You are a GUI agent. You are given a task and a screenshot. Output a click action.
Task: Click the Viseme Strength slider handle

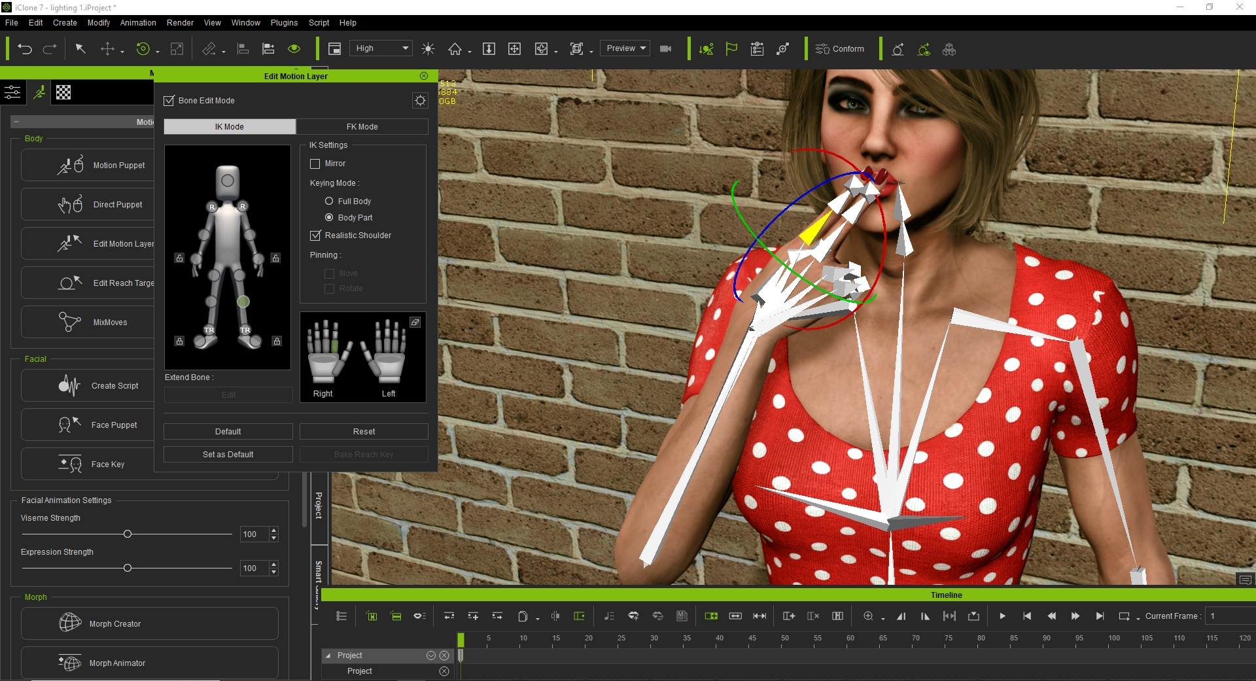pyautogui.click(x=128, y=534)
